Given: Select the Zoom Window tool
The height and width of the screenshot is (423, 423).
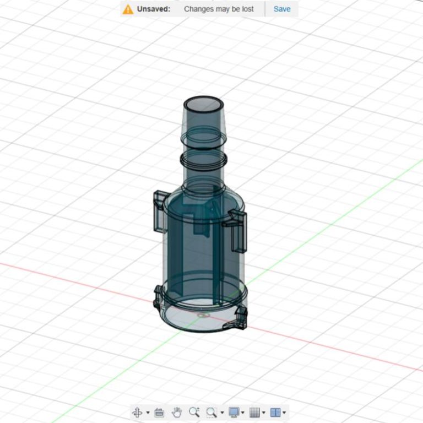Looking at the screenshot, I should (211, 412).
